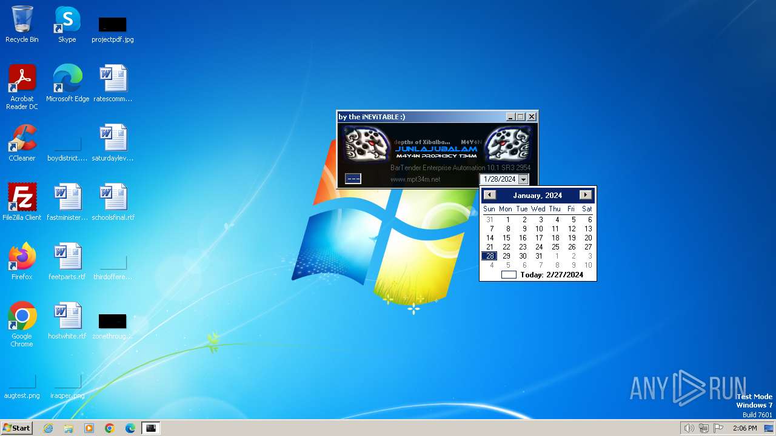Select January 20 in the calendar
776x436 pixels.
click(x=588, y=238)
